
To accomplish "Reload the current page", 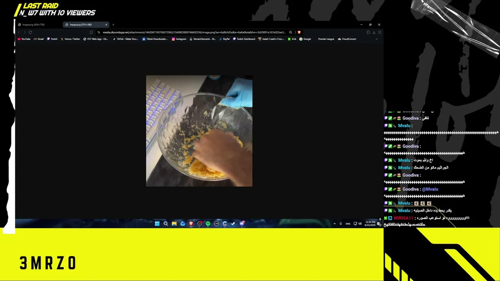I will click(x=30, y=32).
